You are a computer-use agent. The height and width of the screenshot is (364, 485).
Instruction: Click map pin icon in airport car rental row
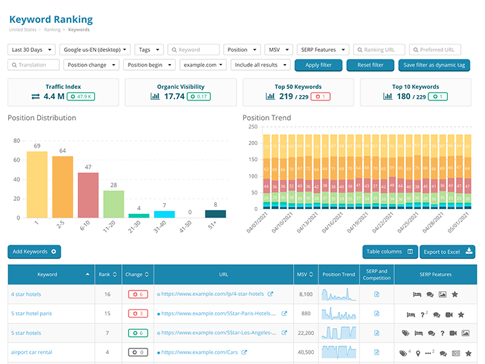tap(418, 353)
